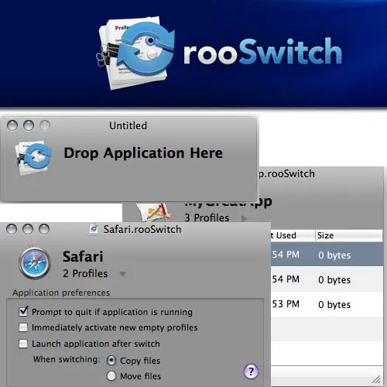Click the 'Application preferences' heading

pos(61,293)
